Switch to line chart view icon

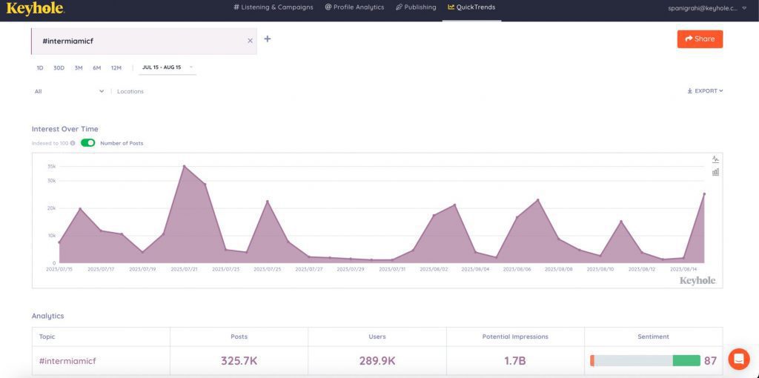tap(715, 159)
